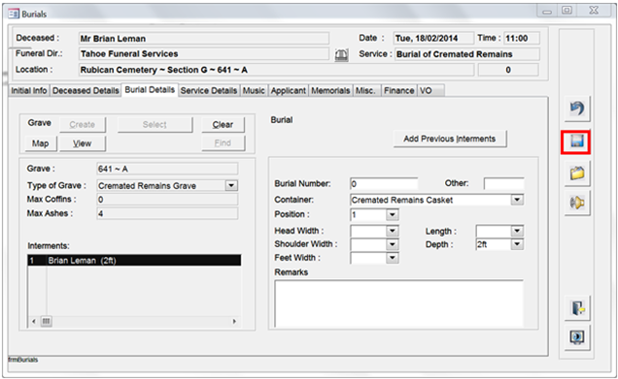The height and width of the screenshot is (379, 618).
Task: Expand Head Width dropdown
Action: click(x=393, y=231)
